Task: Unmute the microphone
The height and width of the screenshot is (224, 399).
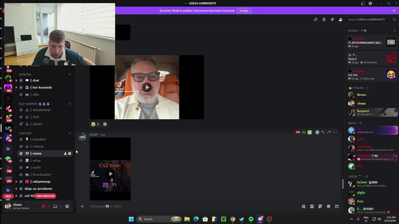Action: tap(43, 206)
